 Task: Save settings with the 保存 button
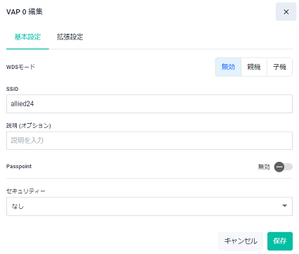pyautogui.click(x=280, y=241)
